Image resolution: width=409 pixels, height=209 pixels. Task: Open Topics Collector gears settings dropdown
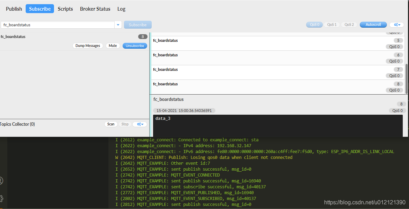pos(140,124)
